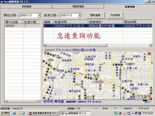Viewport: 155px width, 116px height.
Task: Switch to the middle tab 回數票查詢
Action: click(78, 6)
